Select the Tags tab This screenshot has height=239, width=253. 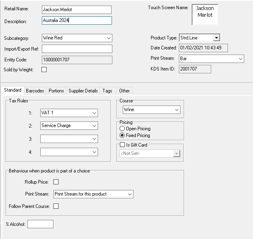click(107, 91)
